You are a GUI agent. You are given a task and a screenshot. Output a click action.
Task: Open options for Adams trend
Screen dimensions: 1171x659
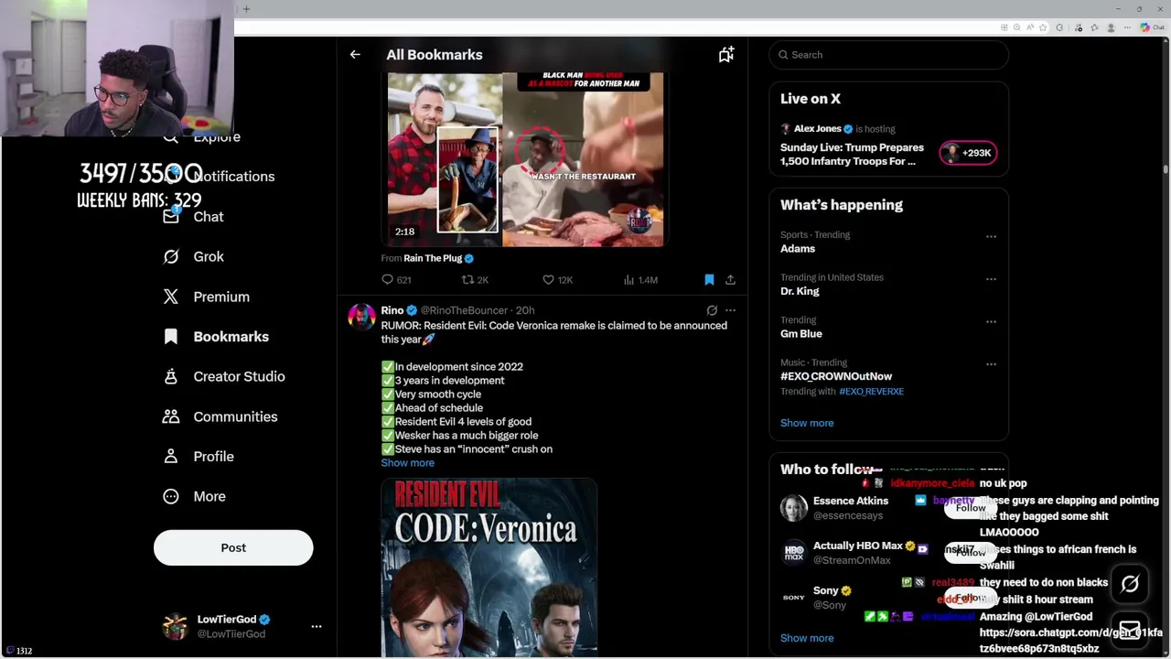coord(991,237)
